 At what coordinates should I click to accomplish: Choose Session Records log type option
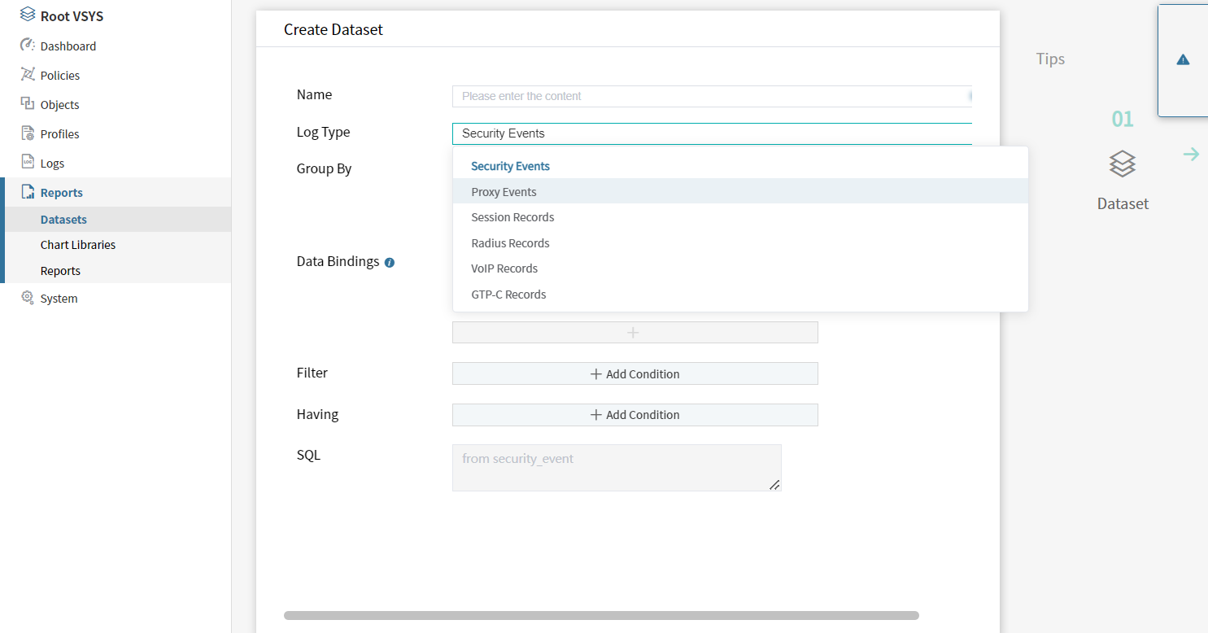pyautogui.click(x=512, y=217)
